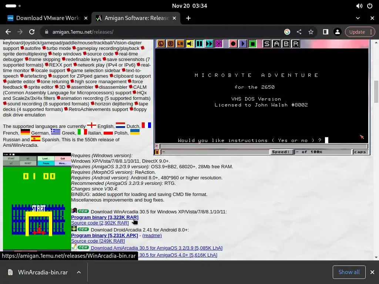Toggle the yellow speaker sound icon
This screenshot has height=284, width=379.
(190, 44)
